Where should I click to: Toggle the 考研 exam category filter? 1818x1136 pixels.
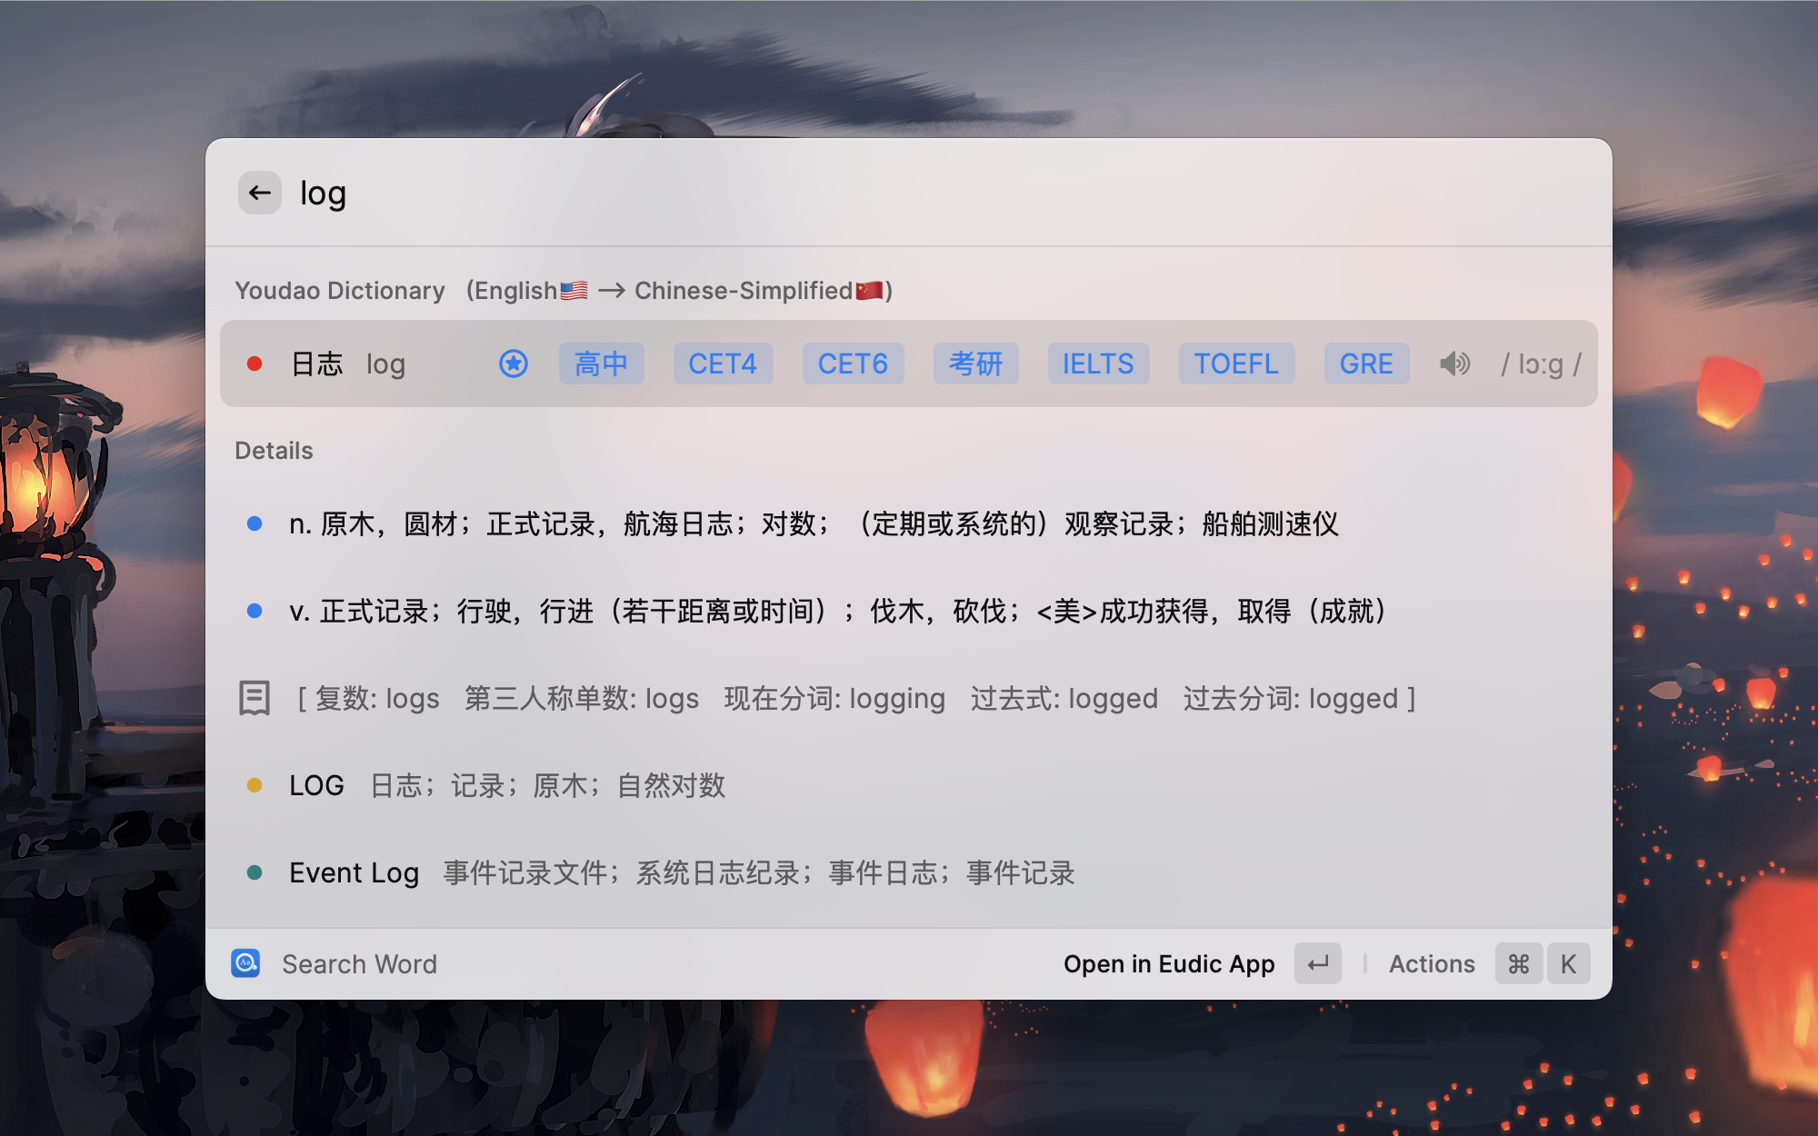(x=974, y=363)
